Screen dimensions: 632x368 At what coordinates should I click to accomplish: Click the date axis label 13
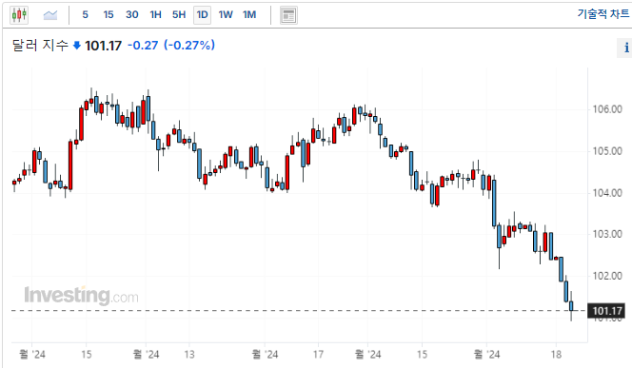(189, 355)
